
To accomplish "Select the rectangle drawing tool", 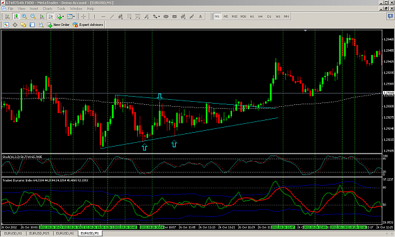I will tap(174, 16).
